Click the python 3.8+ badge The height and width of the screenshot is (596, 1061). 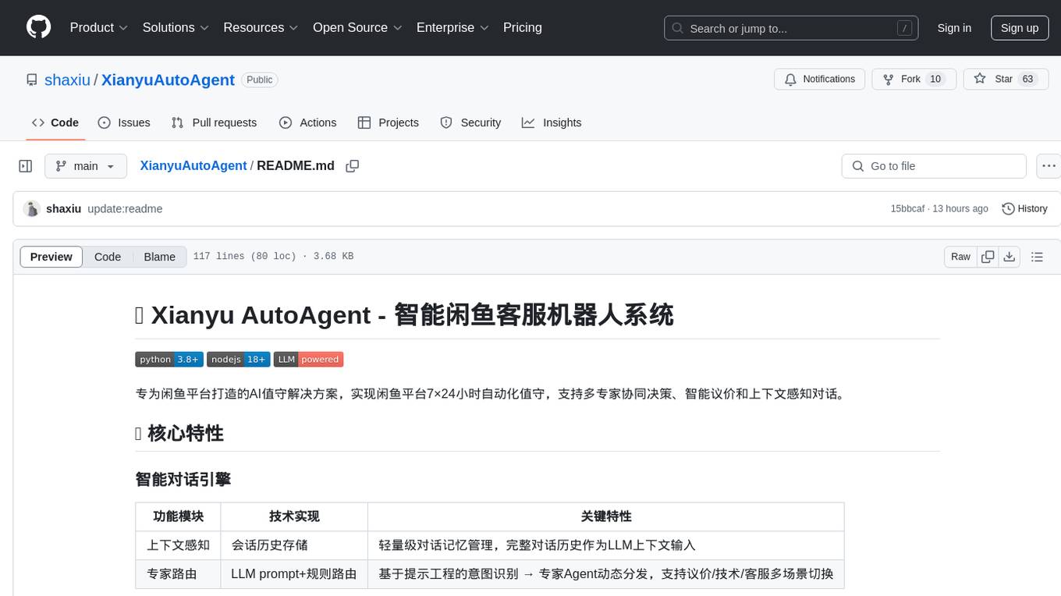pos(169,360)
